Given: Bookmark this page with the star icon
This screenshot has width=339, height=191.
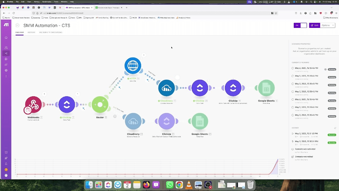Looking at the screenshot, I should pos(276,13).
